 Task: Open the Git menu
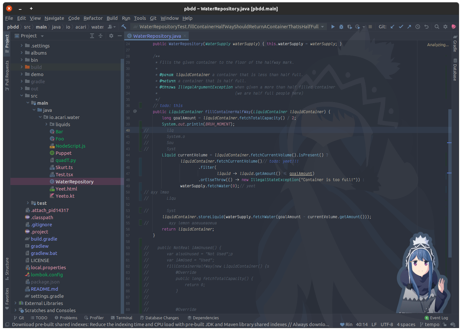click(153, 18)
